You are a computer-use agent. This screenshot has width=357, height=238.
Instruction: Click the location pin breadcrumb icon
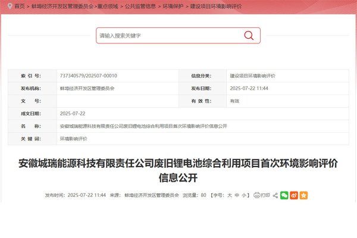8,5
